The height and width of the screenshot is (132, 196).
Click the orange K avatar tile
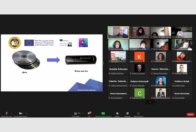click(x=139, y=57)
